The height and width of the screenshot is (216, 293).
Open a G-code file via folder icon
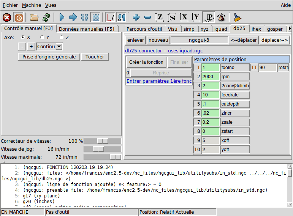coord(34,17)
